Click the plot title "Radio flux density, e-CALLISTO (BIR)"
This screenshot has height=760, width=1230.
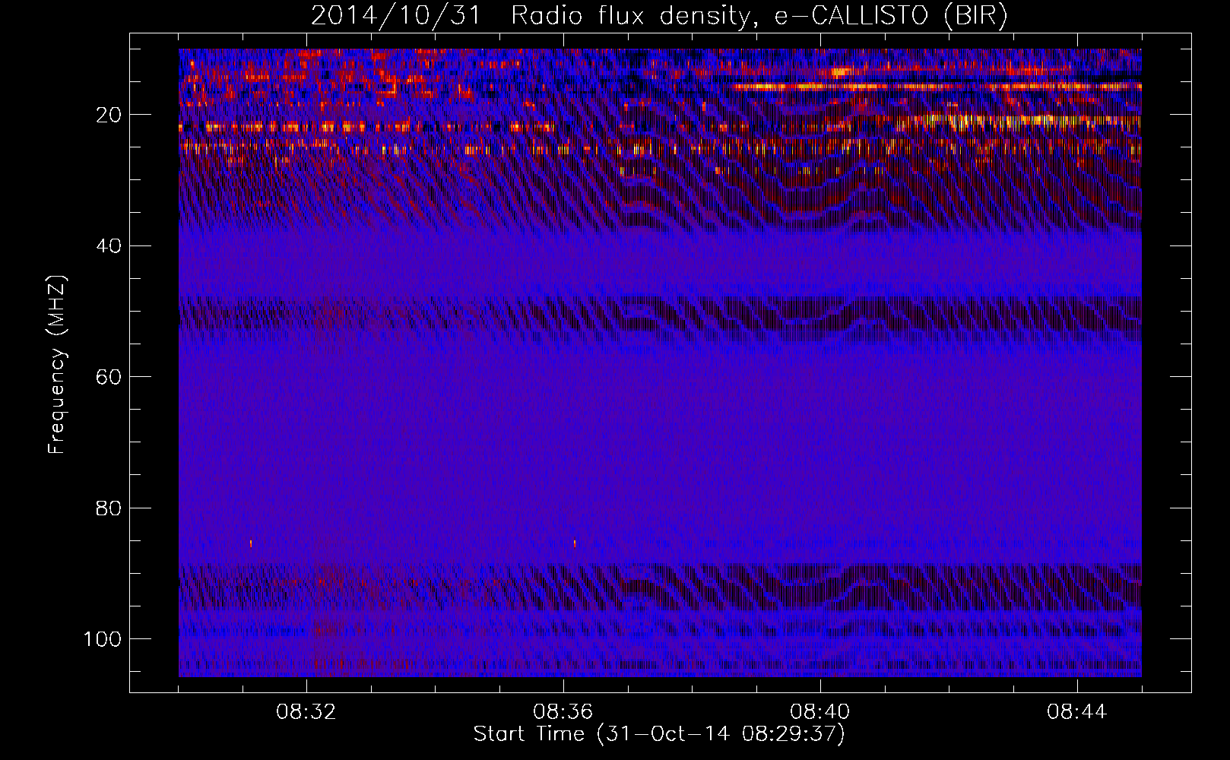click(759, 16)
